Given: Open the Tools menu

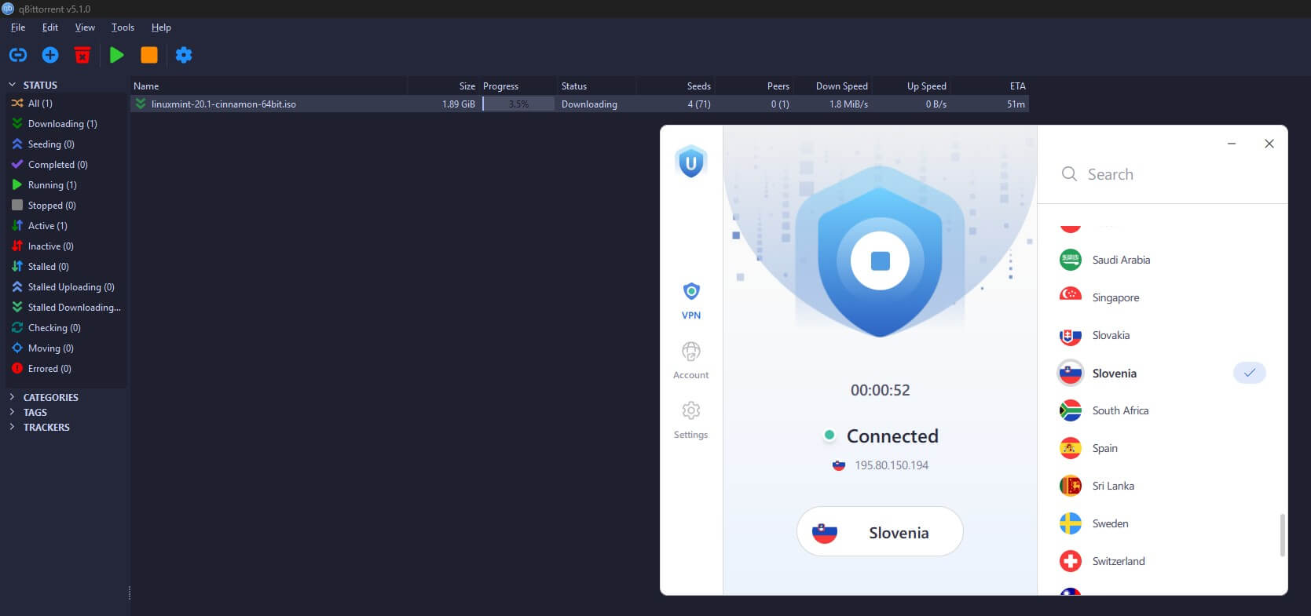Looking at the screenshot, I should (x=123, y=27).
